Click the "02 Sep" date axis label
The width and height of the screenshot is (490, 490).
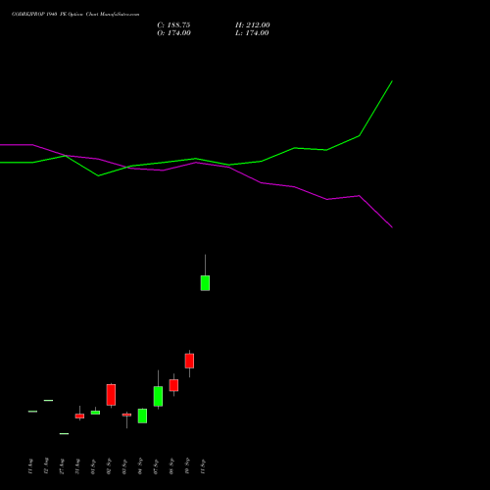[109, 466]
